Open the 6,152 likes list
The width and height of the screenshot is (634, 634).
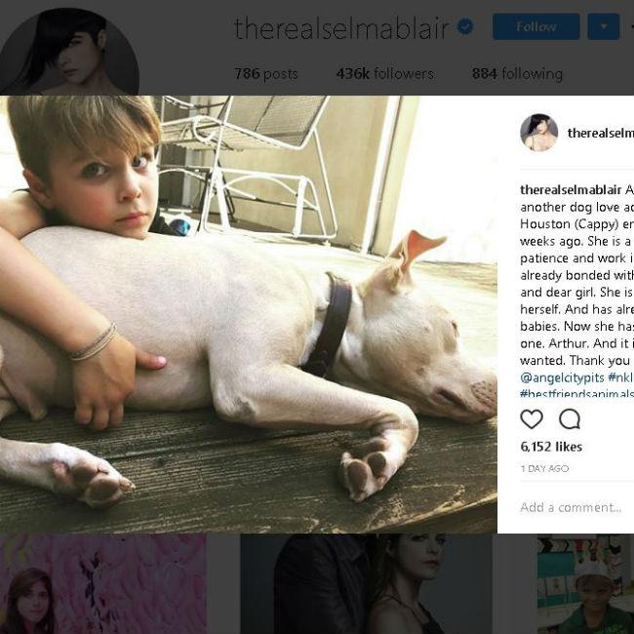tap(551, 447)
